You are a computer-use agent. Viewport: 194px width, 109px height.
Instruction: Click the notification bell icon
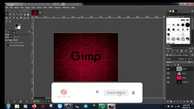(133, 93)
